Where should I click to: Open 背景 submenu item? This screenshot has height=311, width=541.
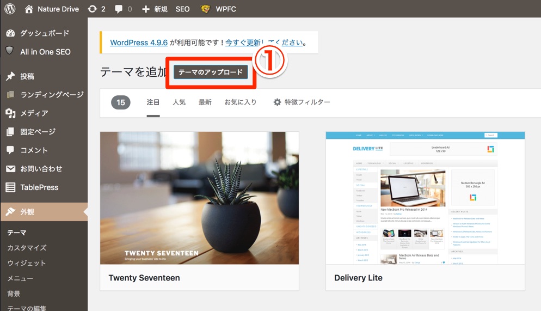pos(14,294)
